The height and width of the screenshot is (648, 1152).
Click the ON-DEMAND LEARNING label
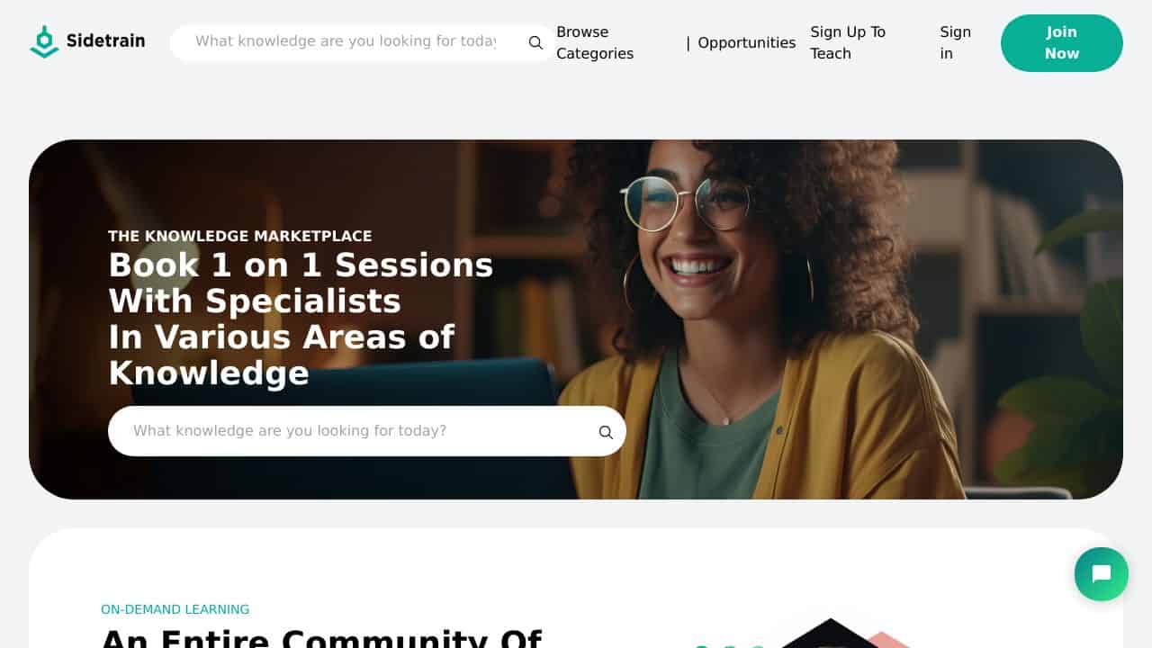click(x=175, y=609)
